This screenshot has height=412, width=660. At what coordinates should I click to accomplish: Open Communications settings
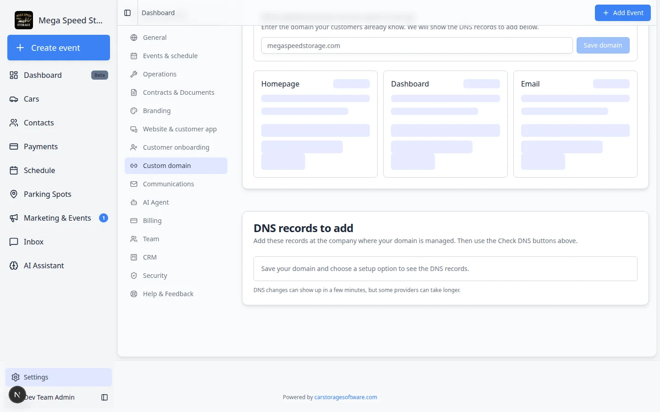(x=176, y=184)
